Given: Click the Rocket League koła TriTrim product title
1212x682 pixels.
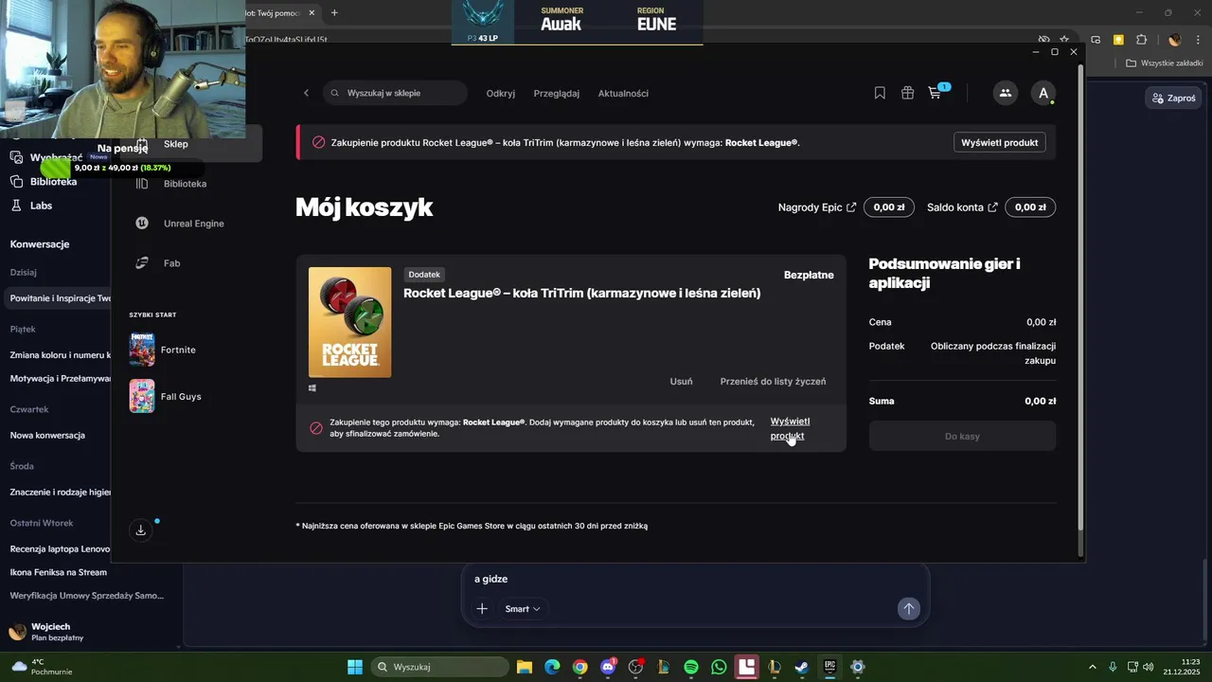Looking at the screenshot, I should (582, 293).
